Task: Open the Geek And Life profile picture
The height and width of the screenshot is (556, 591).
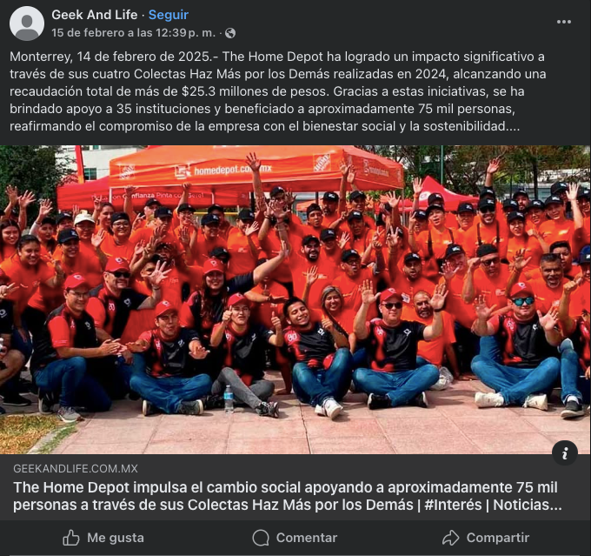Action: click(x=27, y=23)
